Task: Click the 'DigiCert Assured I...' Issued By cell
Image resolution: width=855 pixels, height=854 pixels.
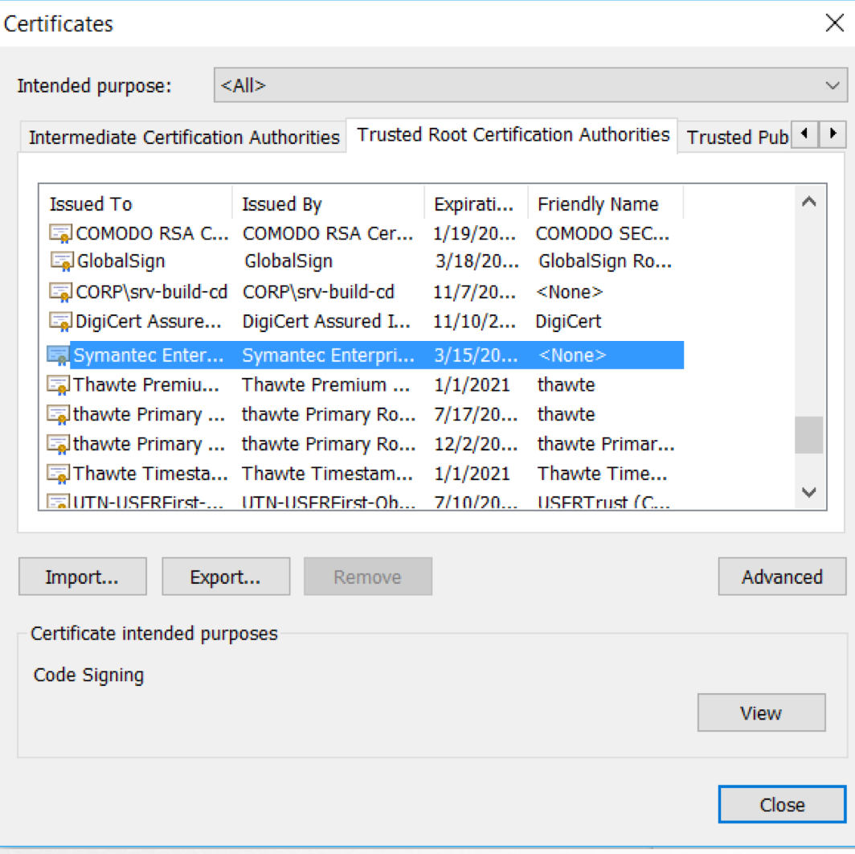Action: 326,322
